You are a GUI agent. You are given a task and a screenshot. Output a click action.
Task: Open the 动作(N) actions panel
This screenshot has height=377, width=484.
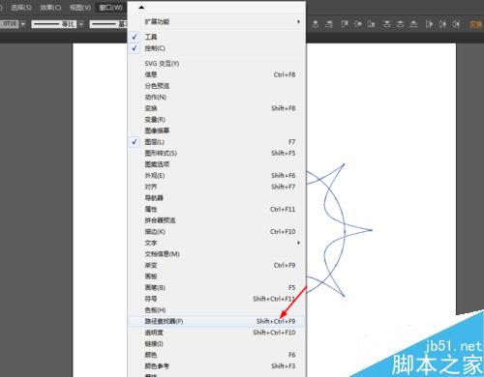click(217, 97)
